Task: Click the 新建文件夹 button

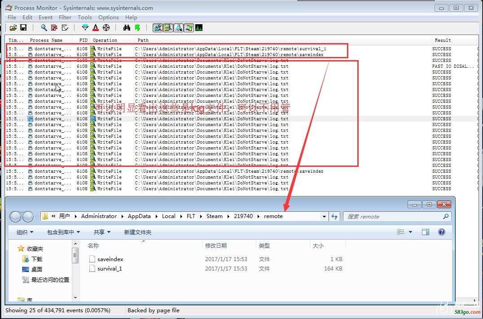Action: coord(138,232)
